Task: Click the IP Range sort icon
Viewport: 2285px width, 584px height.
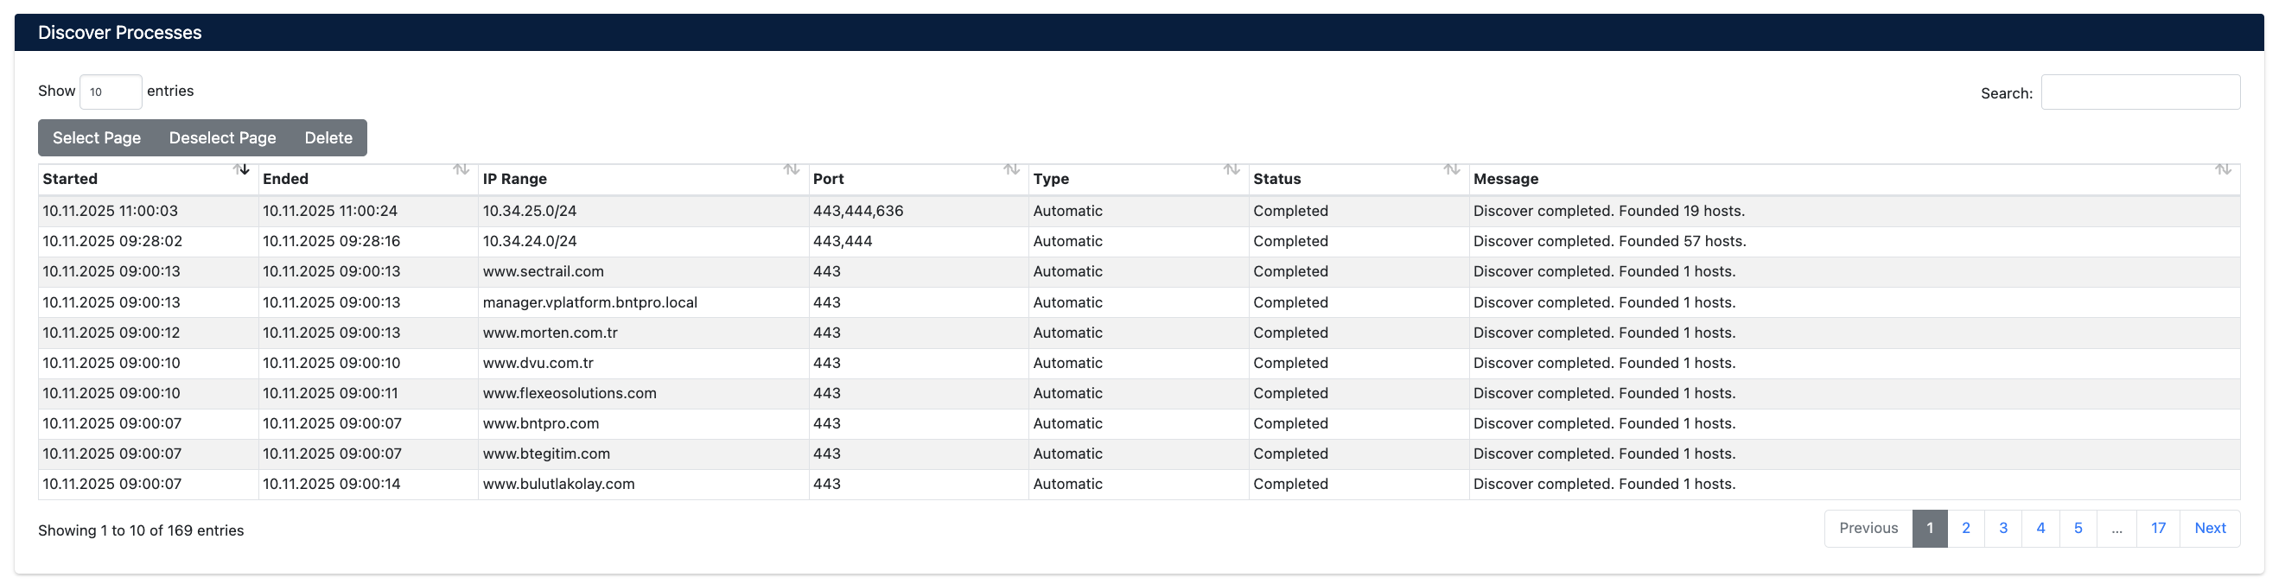Action: [x=792, y=169]
